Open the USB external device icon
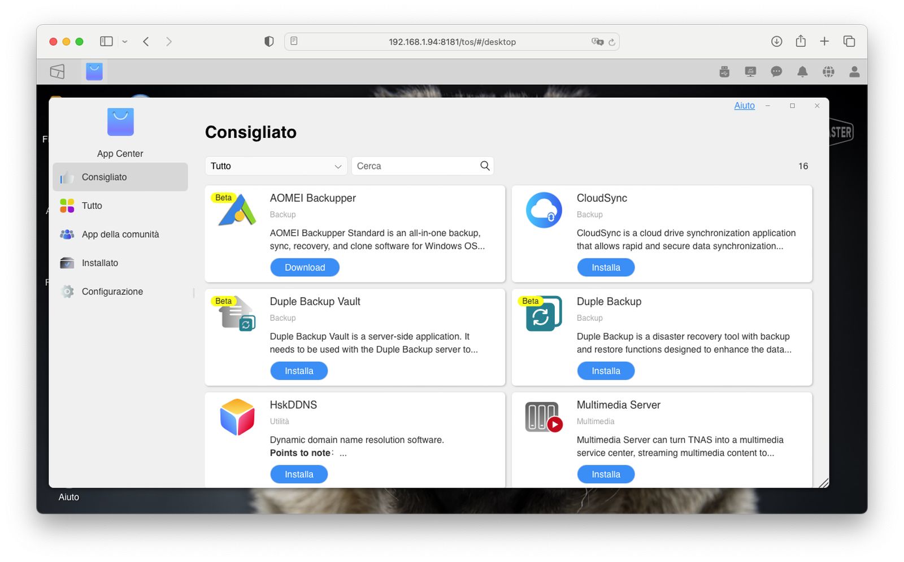This screenshot has height=562, width=904. point(724,72)
